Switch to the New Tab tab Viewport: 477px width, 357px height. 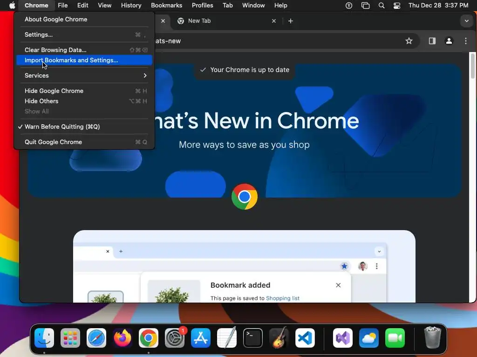(x=227, y=21)
